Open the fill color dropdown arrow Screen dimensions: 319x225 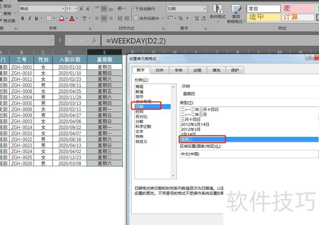click(67, 18)
